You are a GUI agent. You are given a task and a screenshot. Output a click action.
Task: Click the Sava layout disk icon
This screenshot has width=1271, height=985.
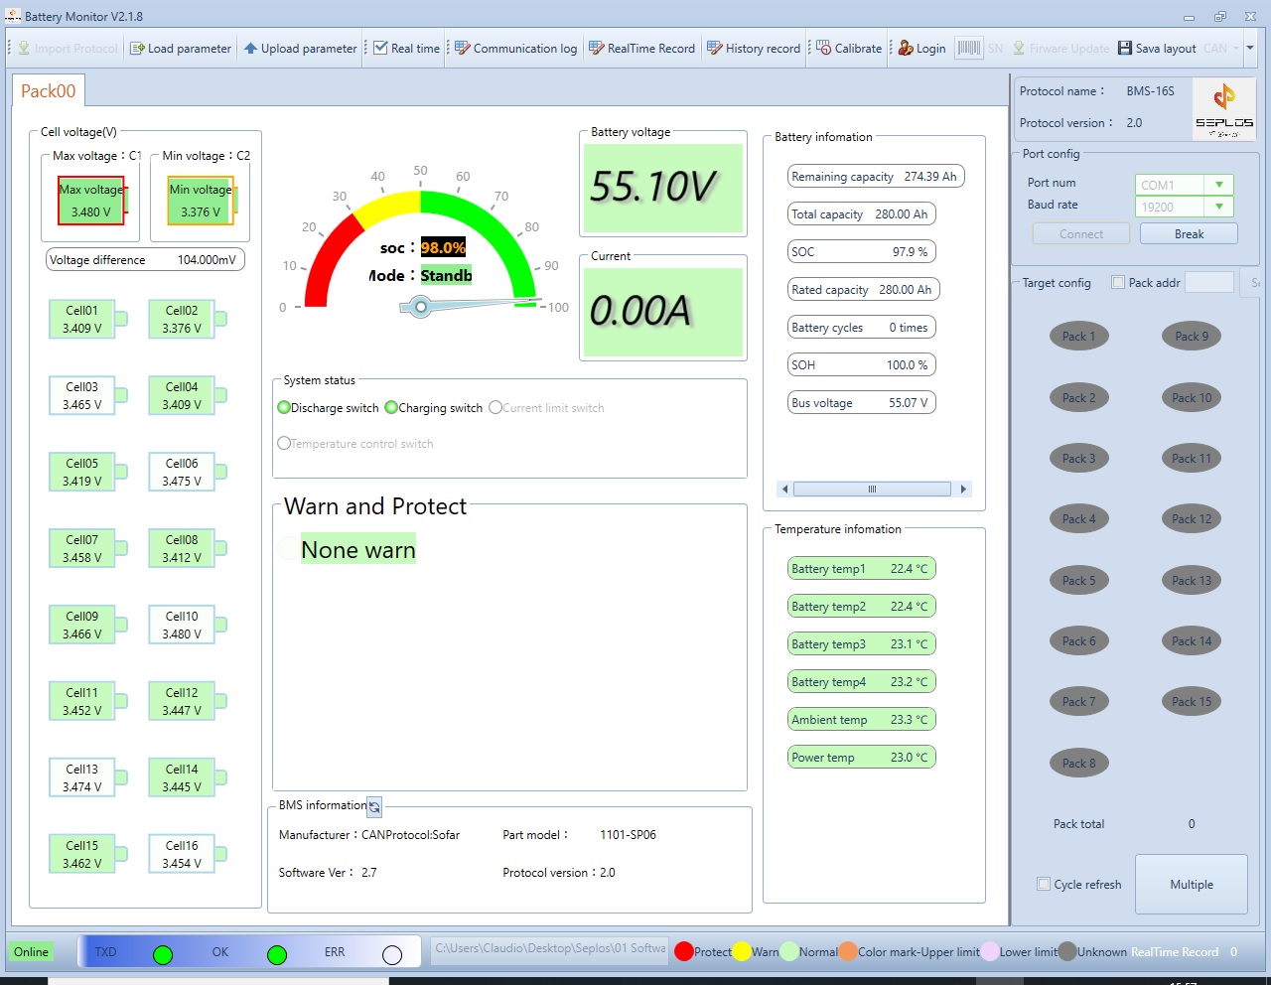1125,48
